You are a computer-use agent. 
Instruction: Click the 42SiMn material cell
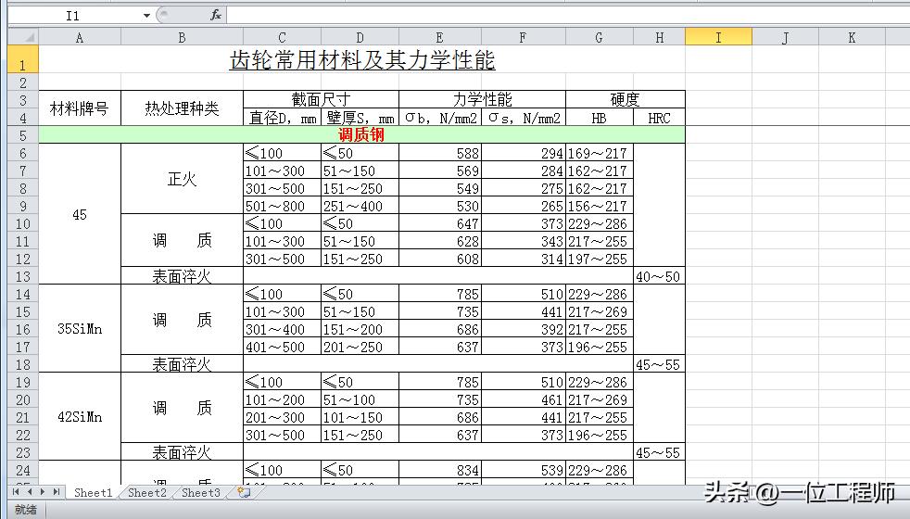pos(80,416)
